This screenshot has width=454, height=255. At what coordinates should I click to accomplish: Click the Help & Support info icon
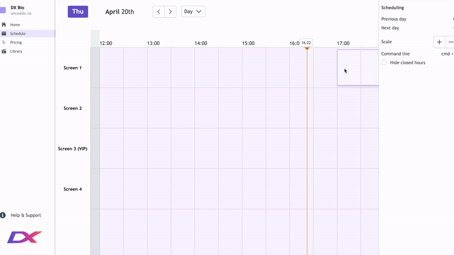3,215
